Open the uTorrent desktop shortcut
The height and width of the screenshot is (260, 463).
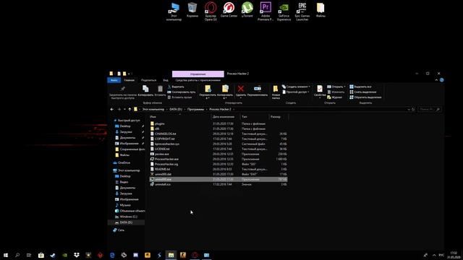tap(247, 10)
